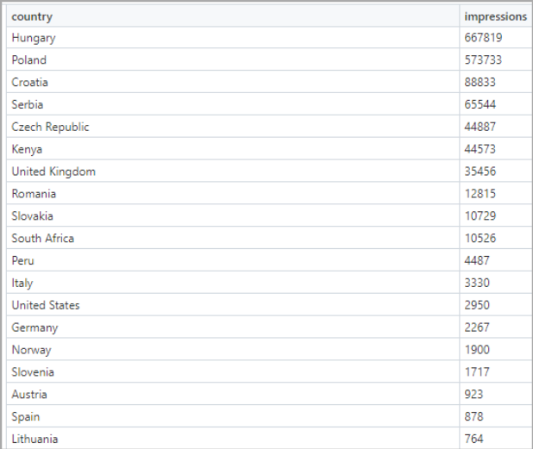
Task: Click the United States cell
Action: 46,305
